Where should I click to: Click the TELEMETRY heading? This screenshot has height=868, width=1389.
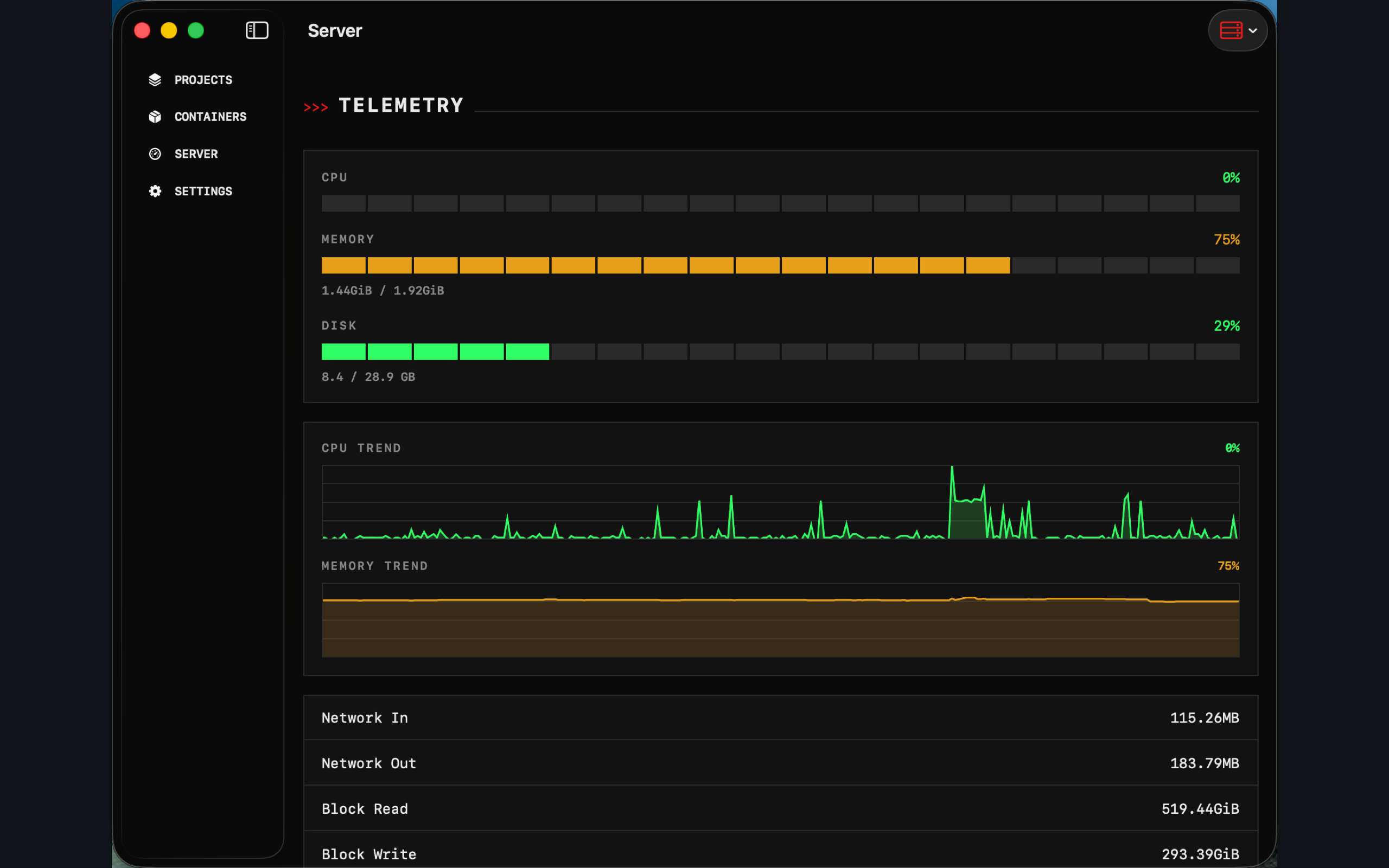401,106
